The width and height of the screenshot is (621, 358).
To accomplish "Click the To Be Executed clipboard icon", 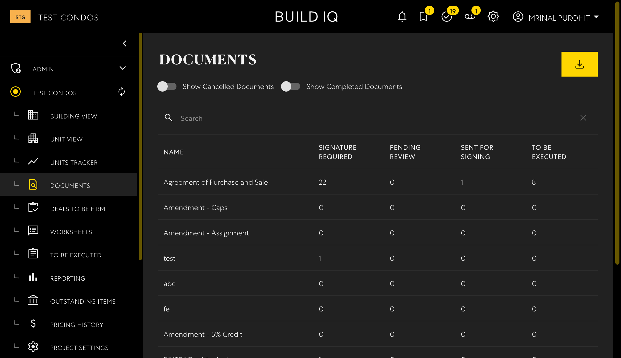I will pos(33,254).
